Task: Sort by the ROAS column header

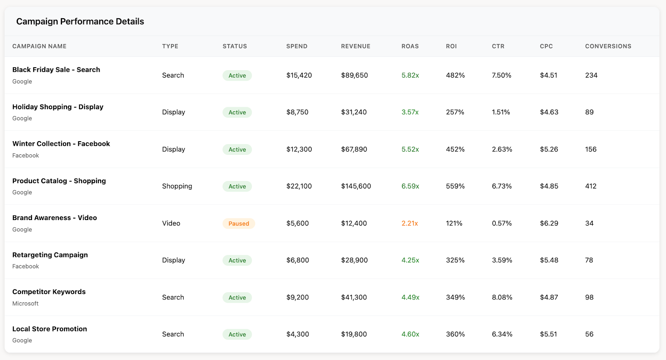Action: [x=410, y=46]
